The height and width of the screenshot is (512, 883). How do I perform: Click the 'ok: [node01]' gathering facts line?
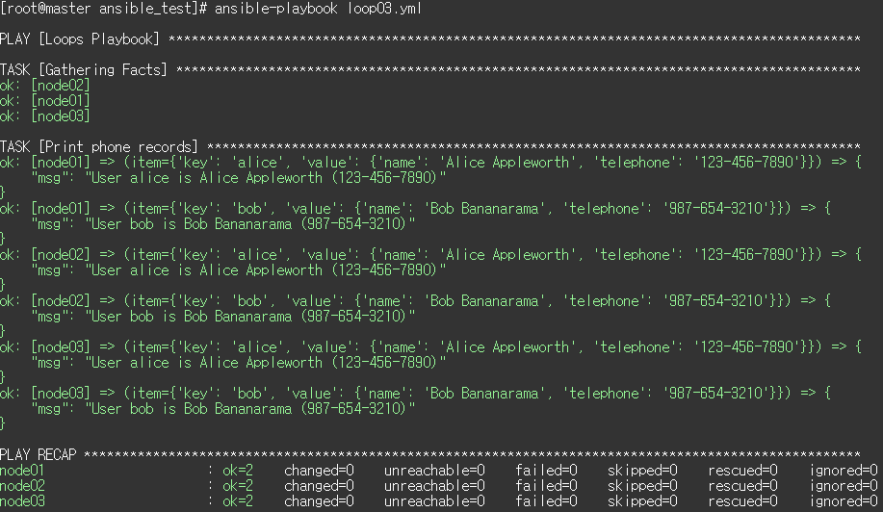pyautogui.click(x=45, y=101)
